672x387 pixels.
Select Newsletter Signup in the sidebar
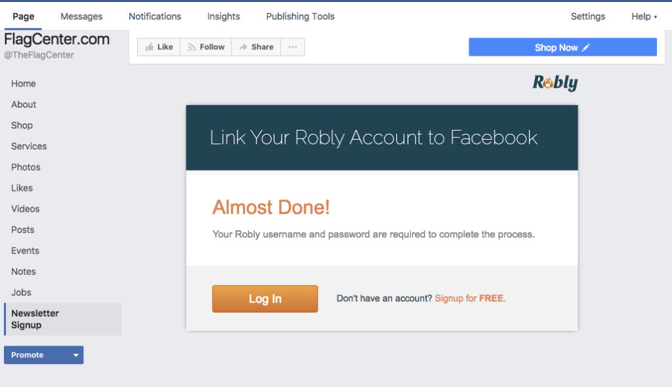(x=35, y=319)
